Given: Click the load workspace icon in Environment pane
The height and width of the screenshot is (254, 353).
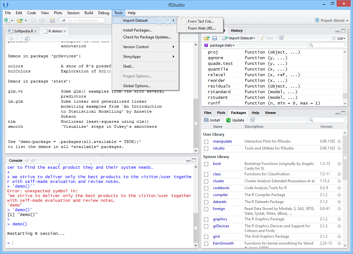Looking at the screenshot, I should 207,38.
